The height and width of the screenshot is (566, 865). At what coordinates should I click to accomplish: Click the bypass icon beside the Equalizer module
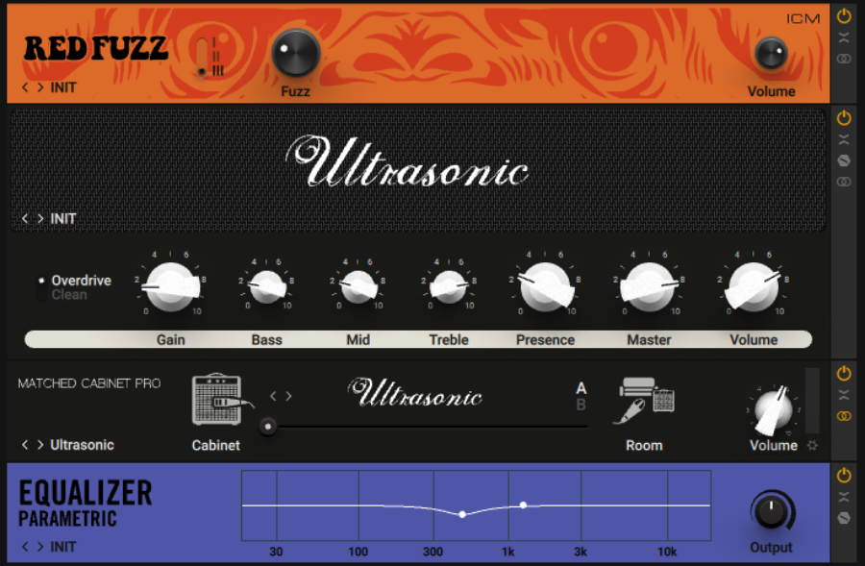842,516
